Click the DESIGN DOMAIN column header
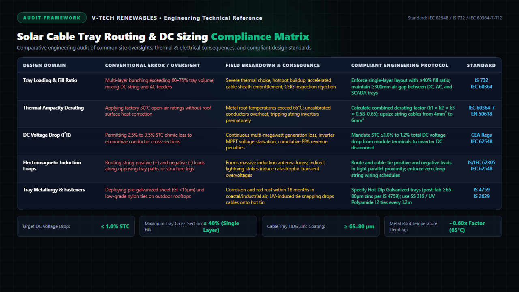Viewport: 519px width, 292px height. pos(45,65)
